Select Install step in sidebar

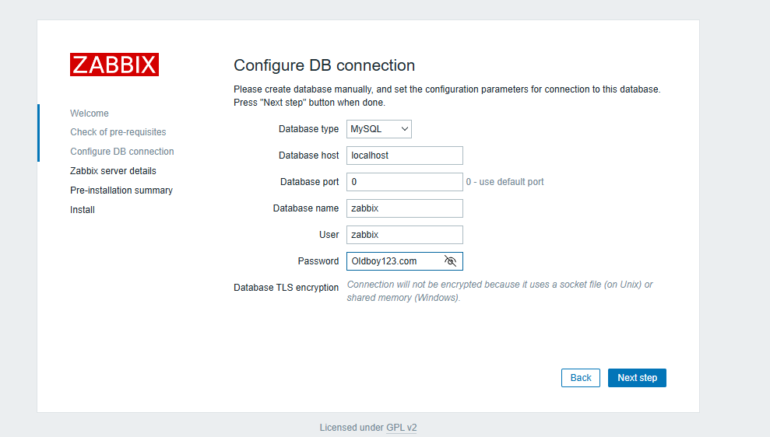[83, 210]
